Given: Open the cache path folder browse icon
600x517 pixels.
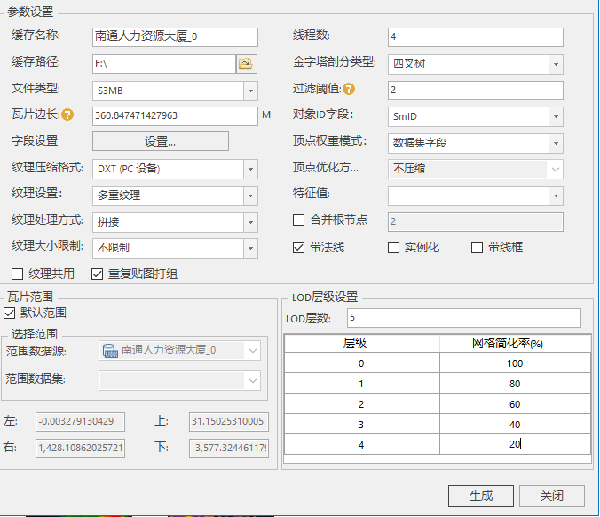Looking at the screenshot, I should (x=246, y=63).
